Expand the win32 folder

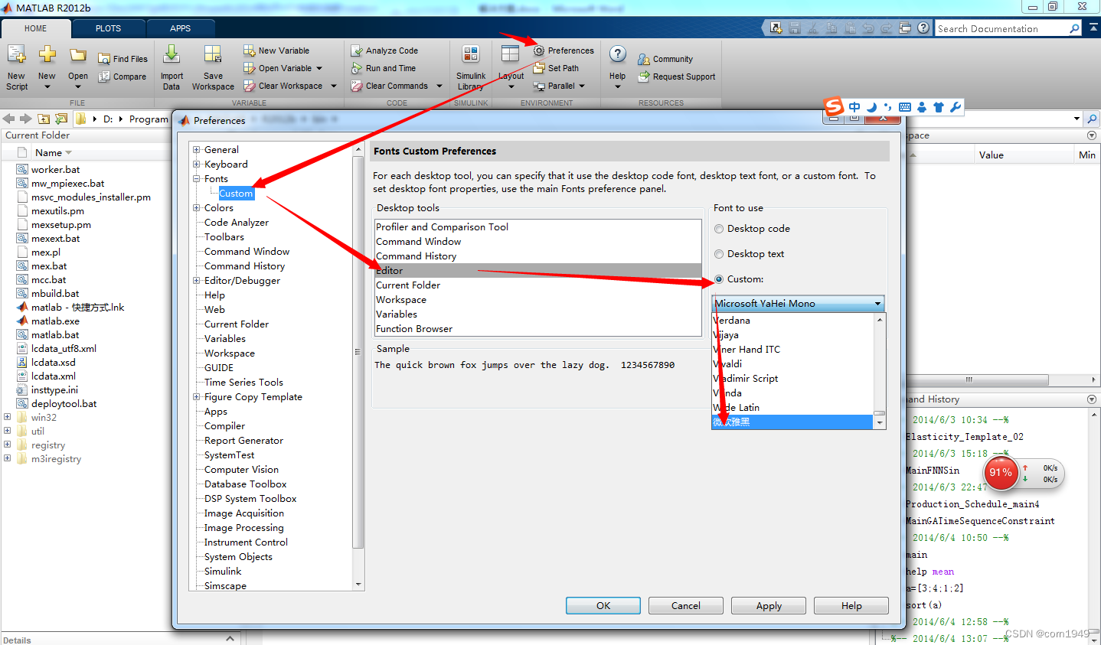(8, 418)
